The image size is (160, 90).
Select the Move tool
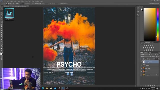[x=1, y=8]
